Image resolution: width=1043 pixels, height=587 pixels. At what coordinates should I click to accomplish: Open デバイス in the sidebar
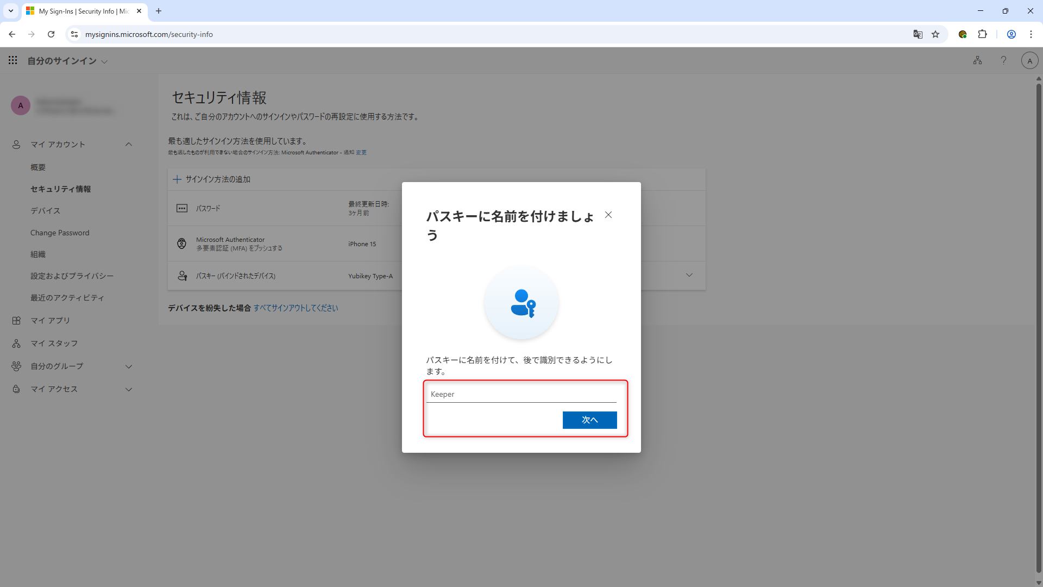45,211
